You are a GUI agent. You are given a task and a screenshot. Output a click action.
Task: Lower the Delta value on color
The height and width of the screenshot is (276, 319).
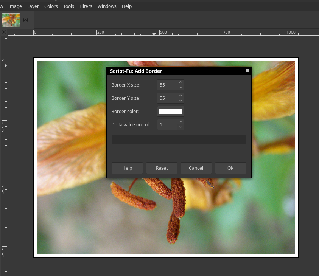pos(181,127)
